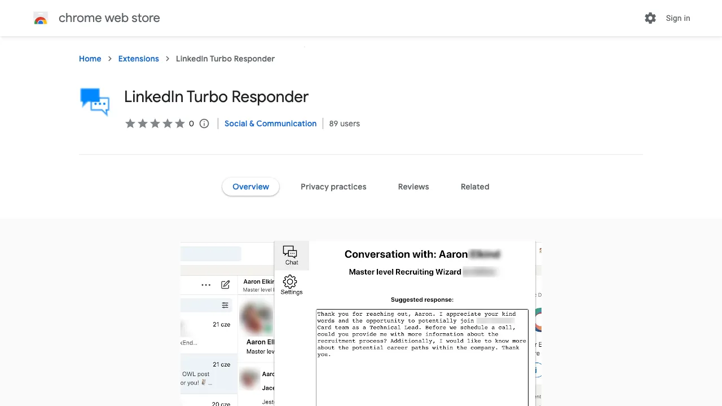The image size is (722, 406).
Task: Click the LinkedIn Turbo Responder breadcrumb text
Action: (226, 59)
